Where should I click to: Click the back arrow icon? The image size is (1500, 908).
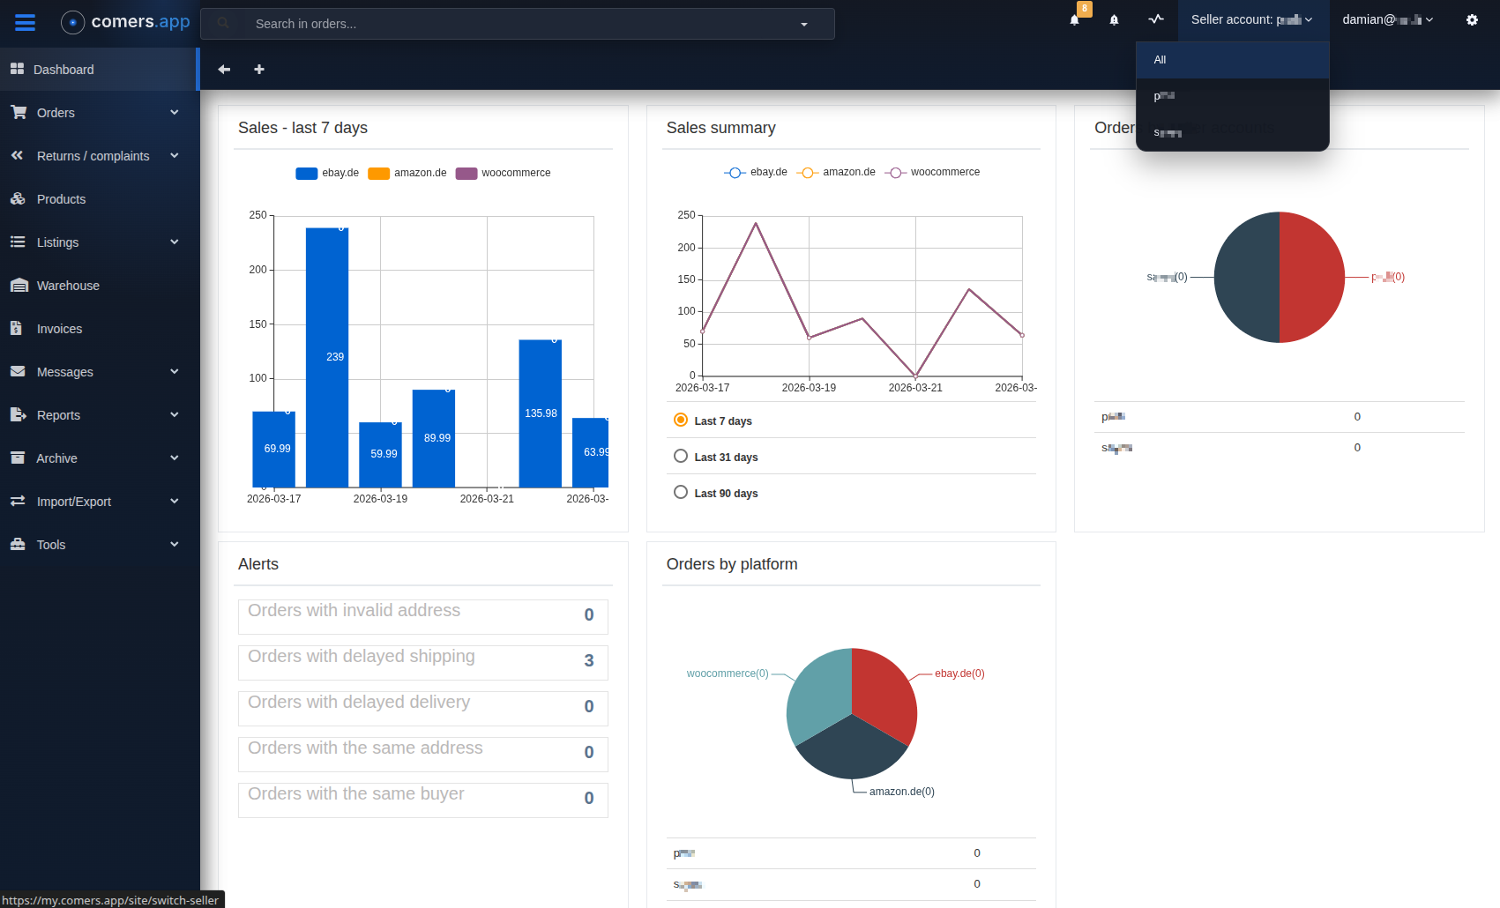224,70
